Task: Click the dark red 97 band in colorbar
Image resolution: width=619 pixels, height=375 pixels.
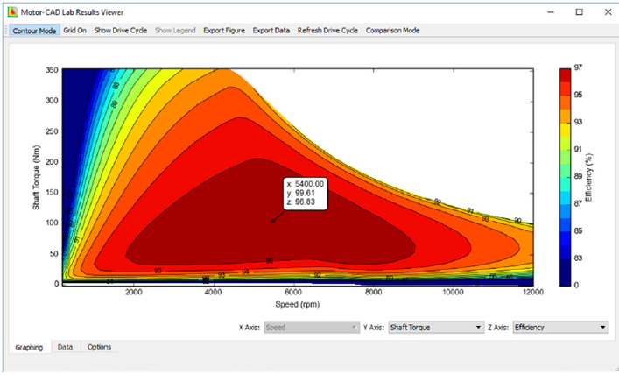Action: tap(565, 75)
